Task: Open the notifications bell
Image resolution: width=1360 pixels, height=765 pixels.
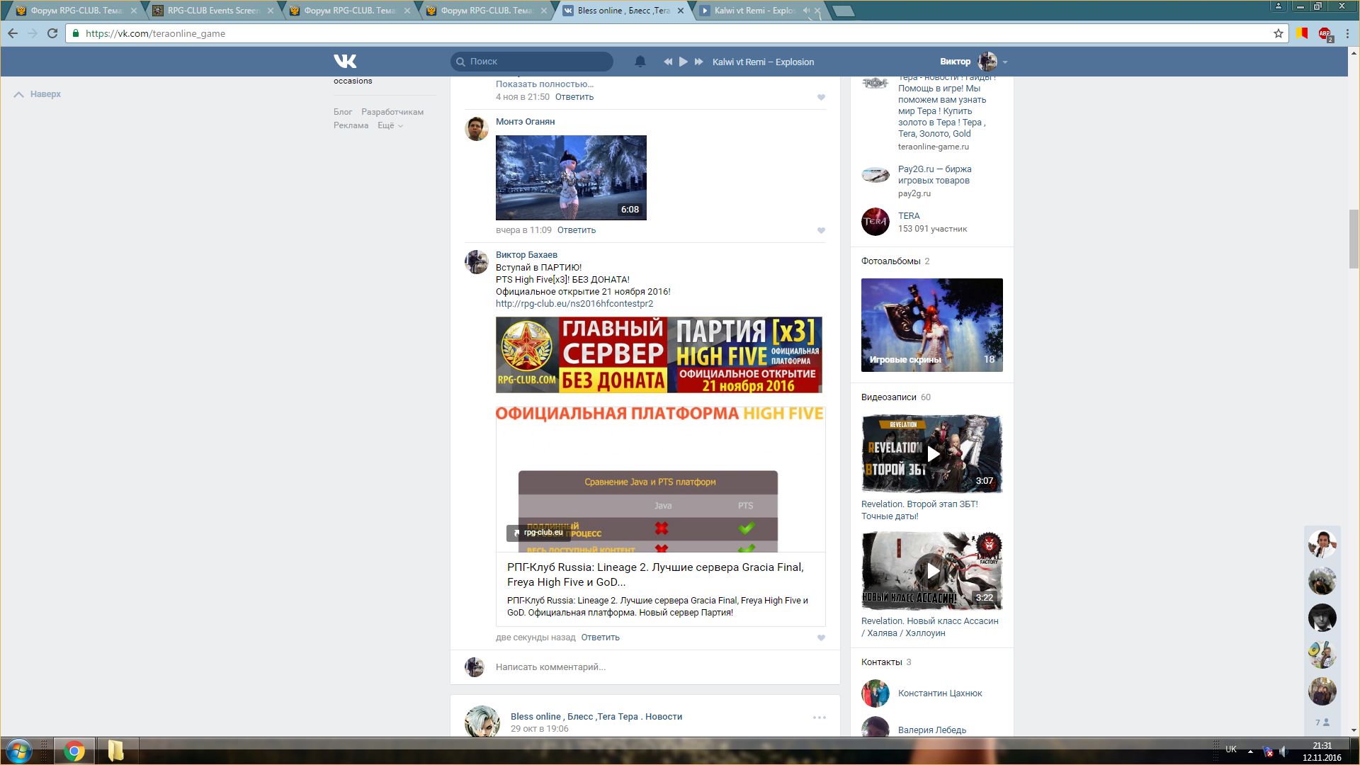Action: (x=640, y=62)
